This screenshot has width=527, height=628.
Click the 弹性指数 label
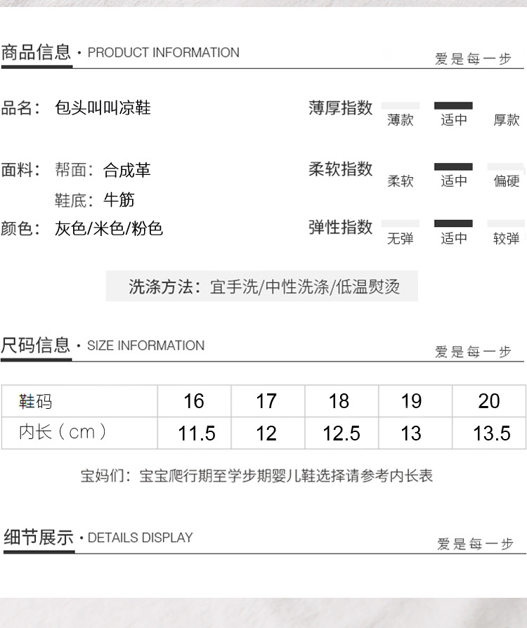341,227
